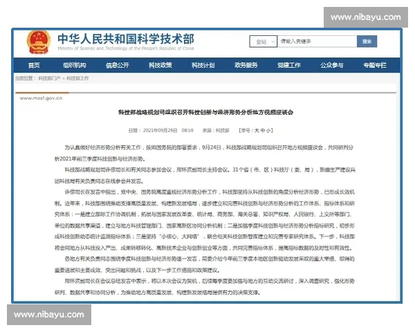
Task: Open the 全站 search scope dropdown
Action: pyautogui.click(x=264, y=41)
